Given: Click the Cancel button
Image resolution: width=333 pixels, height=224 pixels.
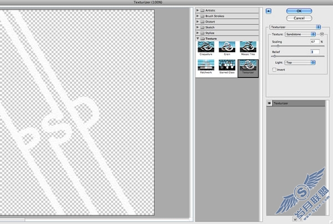Looking at the screenshot, I should 299,18.
